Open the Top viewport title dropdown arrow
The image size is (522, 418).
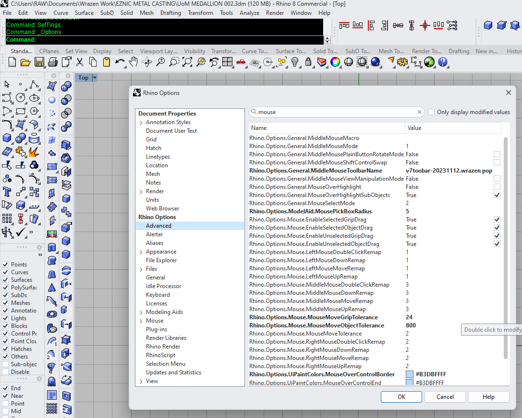95,78
